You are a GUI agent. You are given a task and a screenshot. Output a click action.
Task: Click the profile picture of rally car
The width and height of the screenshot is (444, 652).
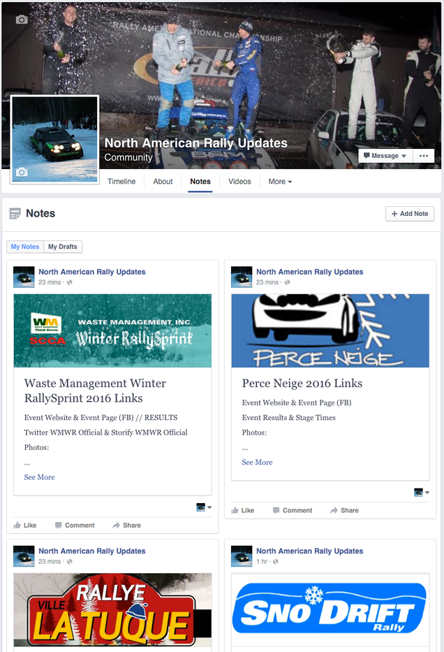coord(54,139)
